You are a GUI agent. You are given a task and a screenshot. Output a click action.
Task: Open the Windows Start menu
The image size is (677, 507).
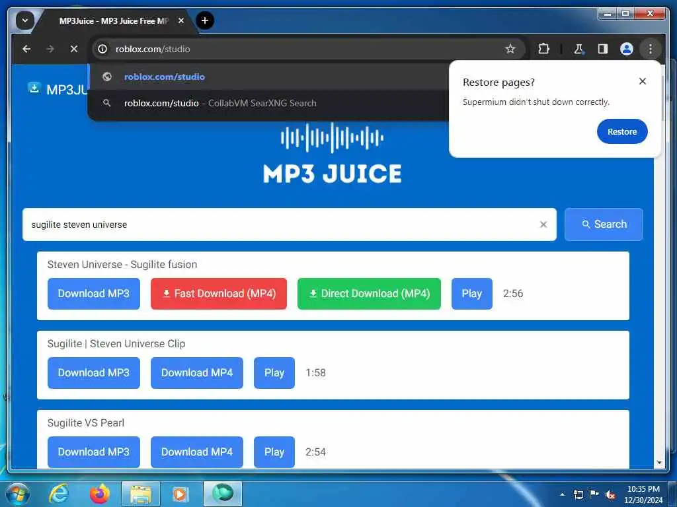click(18, 494)
